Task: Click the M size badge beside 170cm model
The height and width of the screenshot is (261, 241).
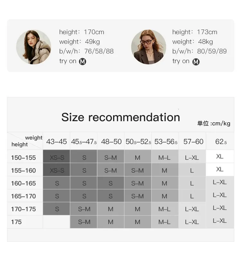Action: click(83, 61)
